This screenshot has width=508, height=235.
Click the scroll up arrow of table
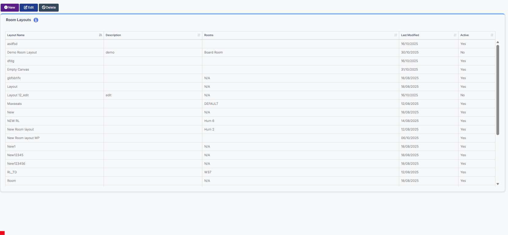pos(498,42)
